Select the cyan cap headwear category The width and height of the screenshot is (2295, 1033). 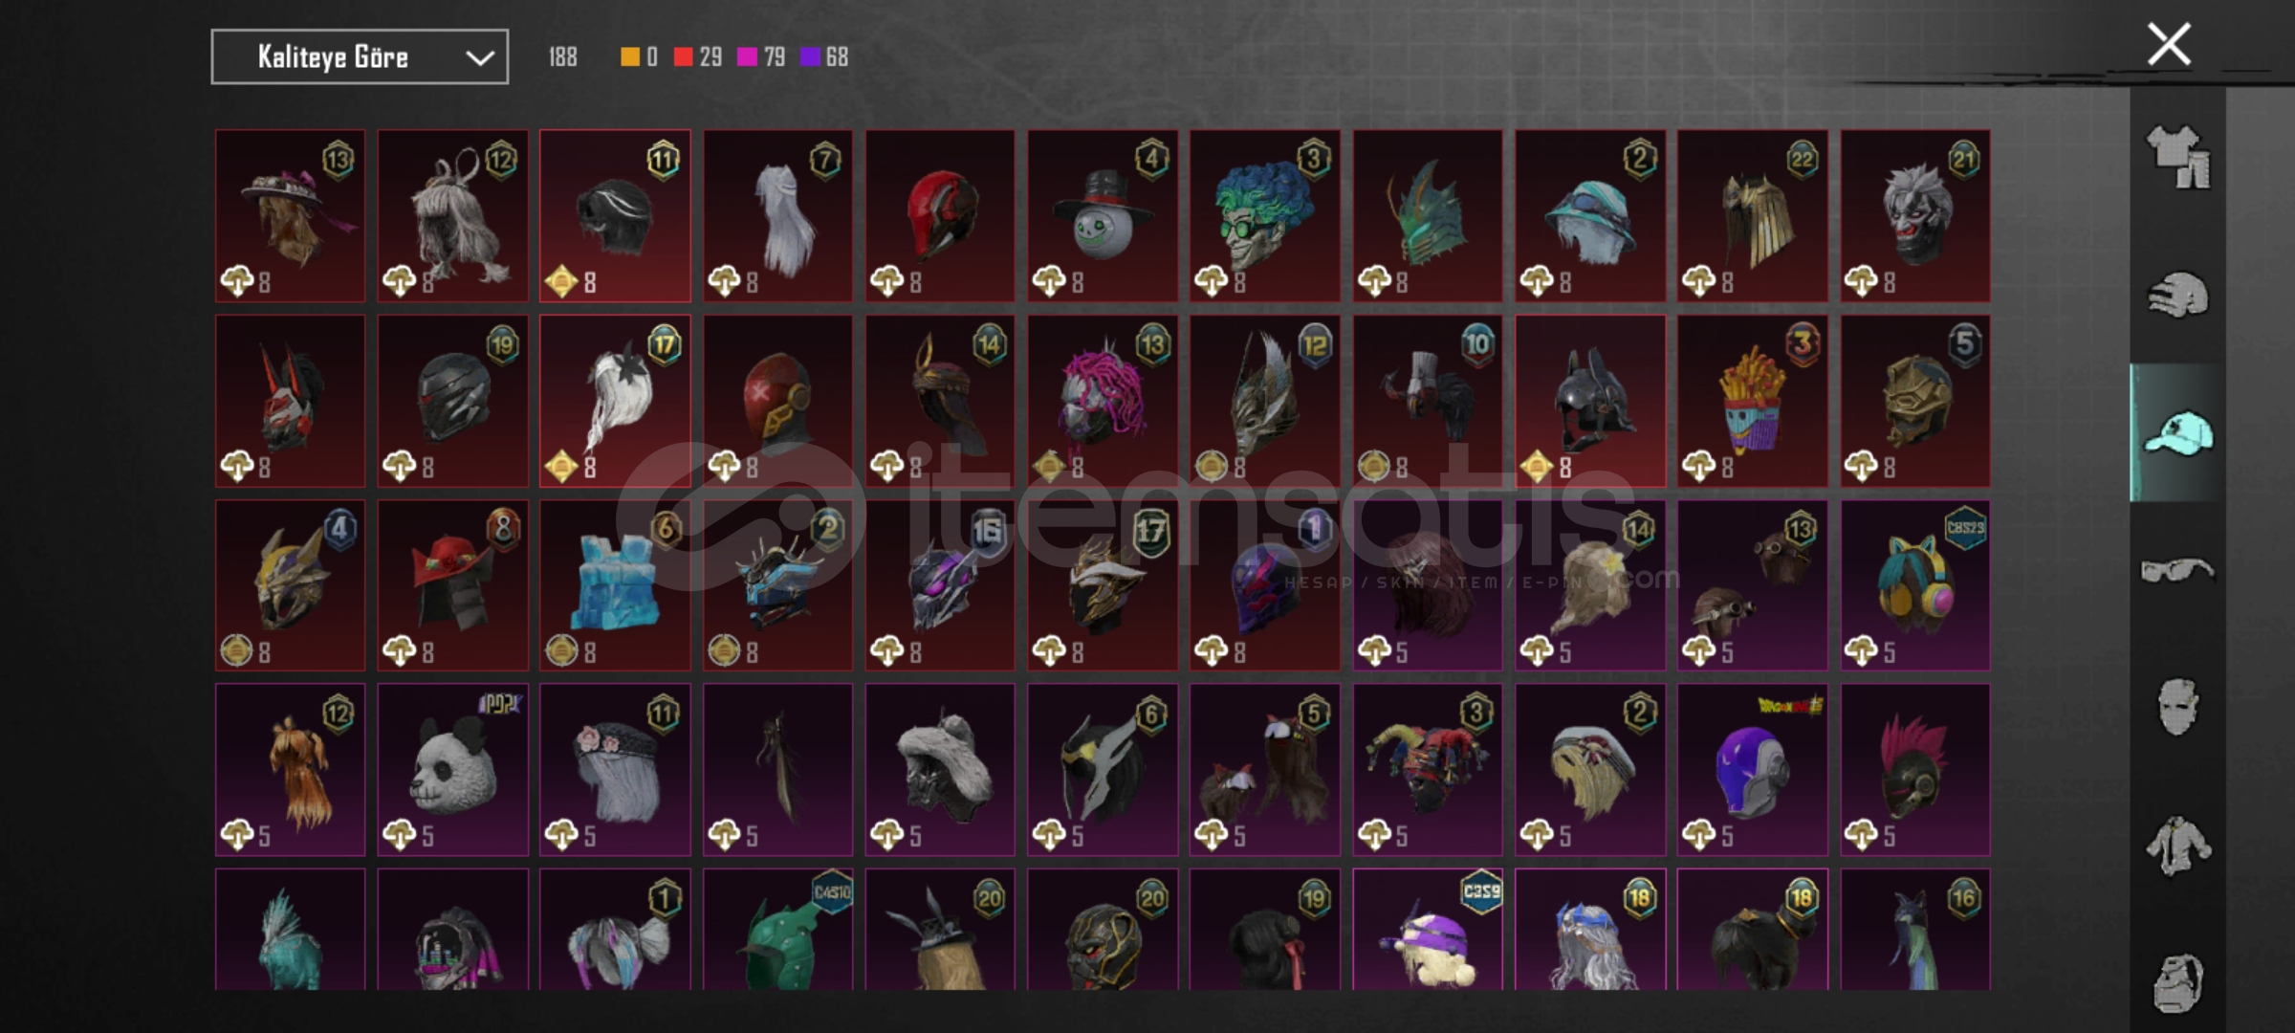click(2178, 432)
